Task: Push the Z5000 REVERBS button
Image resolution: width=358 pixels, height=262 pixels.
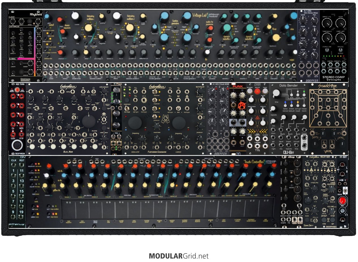Action: pyautogui.click(x=250, y=91)
